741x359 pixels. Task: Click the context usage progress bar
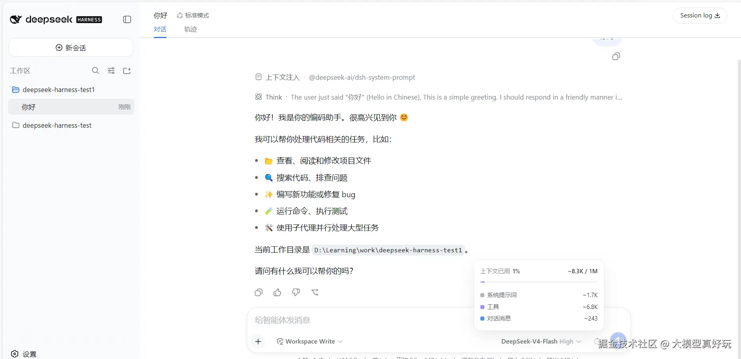[x=539, y=282]
